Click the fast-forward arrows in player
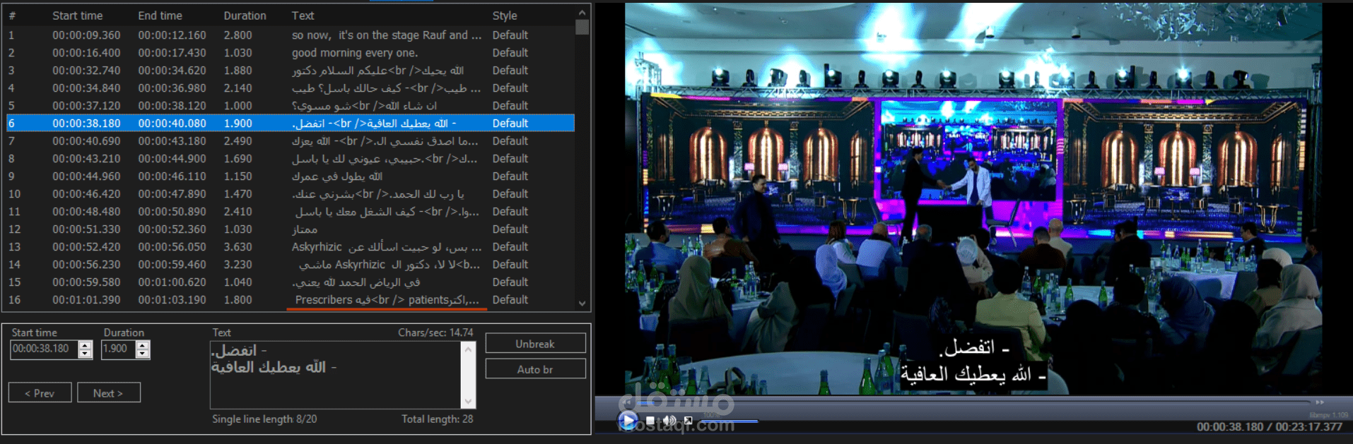This screenshot has width=1353, height=444. 1319,402
